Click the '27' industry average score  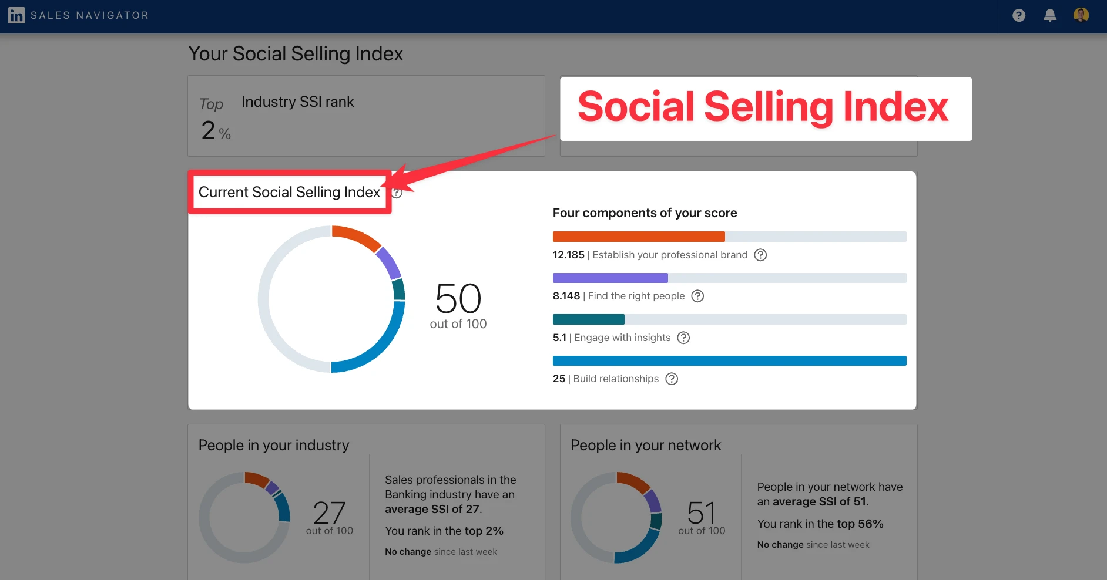(330, 512)
